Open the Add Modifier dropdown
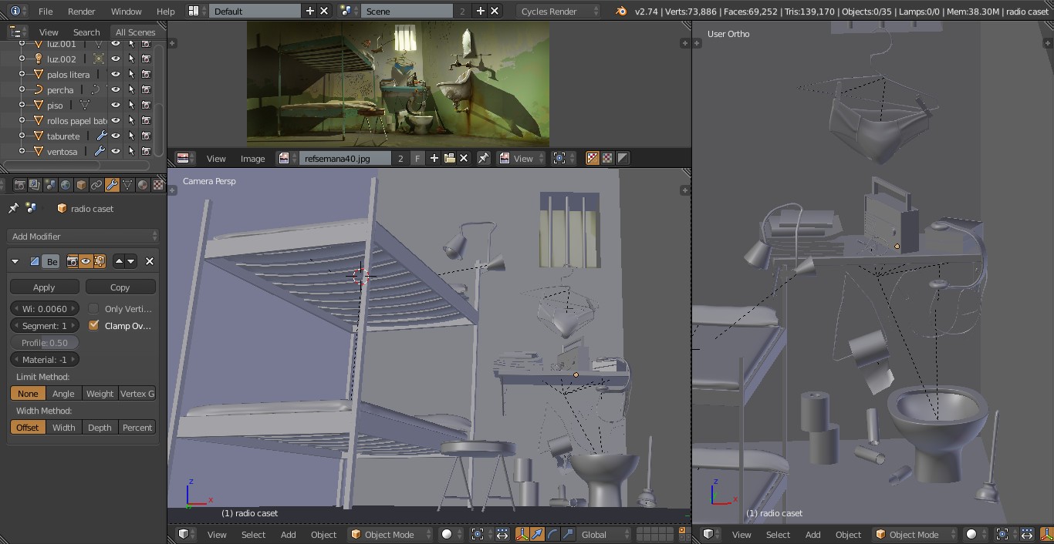 (83, 236)
